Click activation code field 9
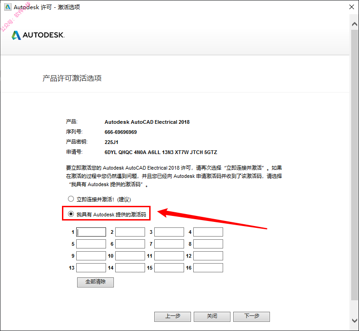 pos(91,256)
